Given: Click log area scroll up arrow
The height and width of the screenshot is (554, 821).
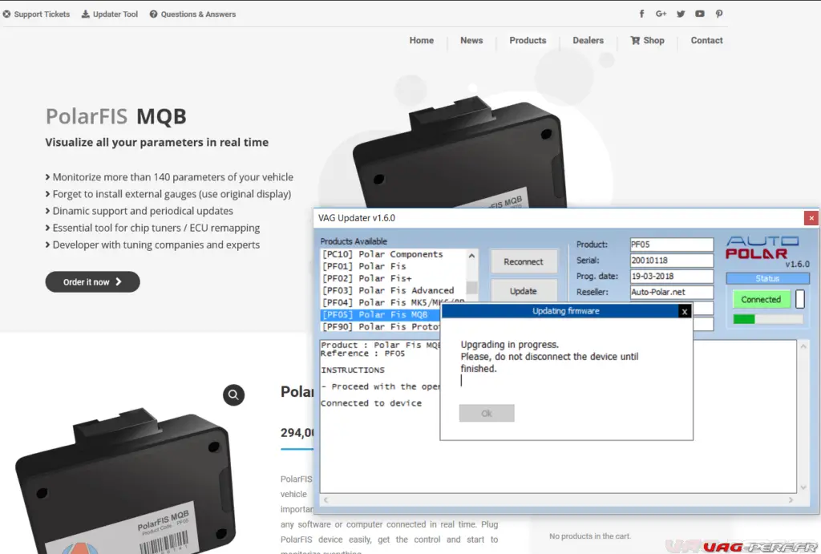Looking at the screenshot, I should (803, 346).
